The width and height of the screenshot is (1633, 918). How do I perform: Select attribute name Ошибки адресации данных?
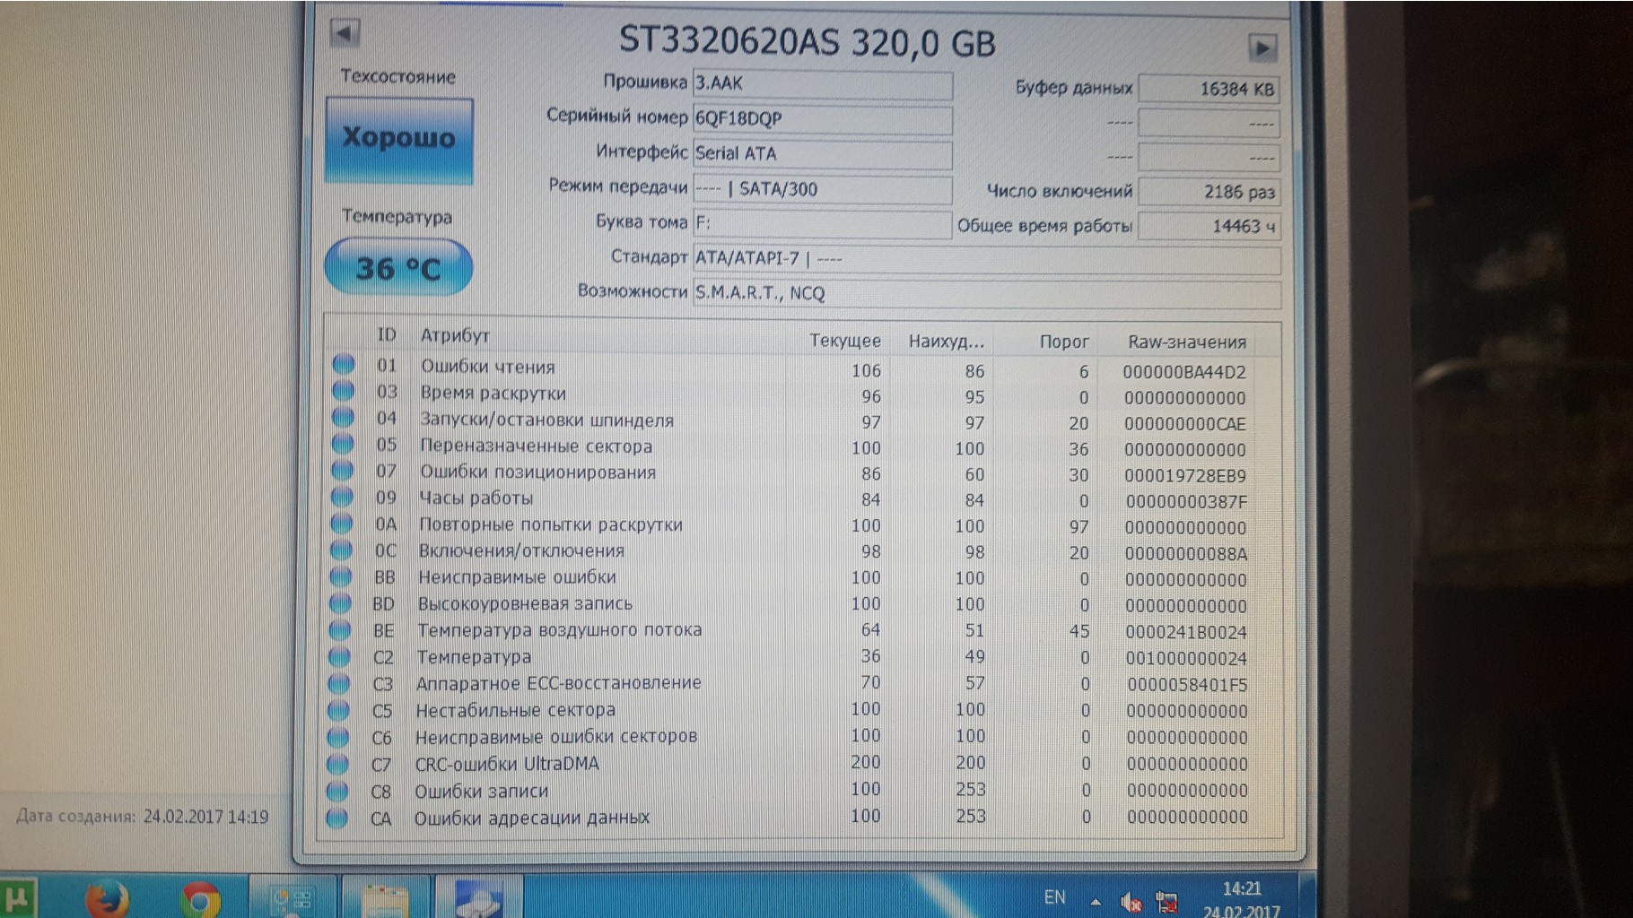(x=532, y=818)
